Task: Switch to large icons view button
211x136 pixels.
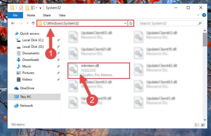Action: pos(203,125)
